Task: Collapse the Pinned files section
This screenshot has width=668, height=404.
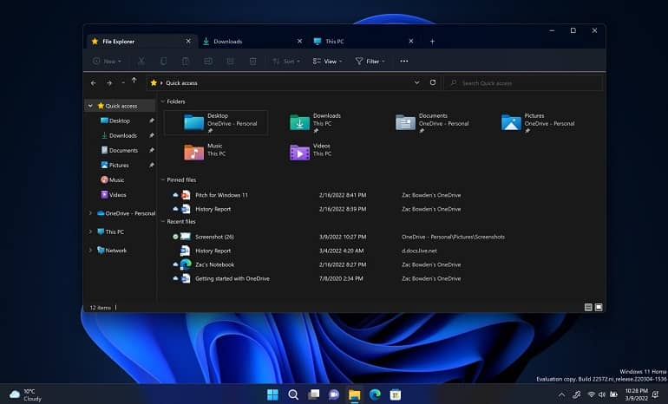Action: pyautogui.click(x=162, y=179)
